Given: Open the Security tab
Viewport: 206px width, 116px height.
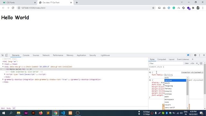Looking at the screenshot, I should 93,55.
